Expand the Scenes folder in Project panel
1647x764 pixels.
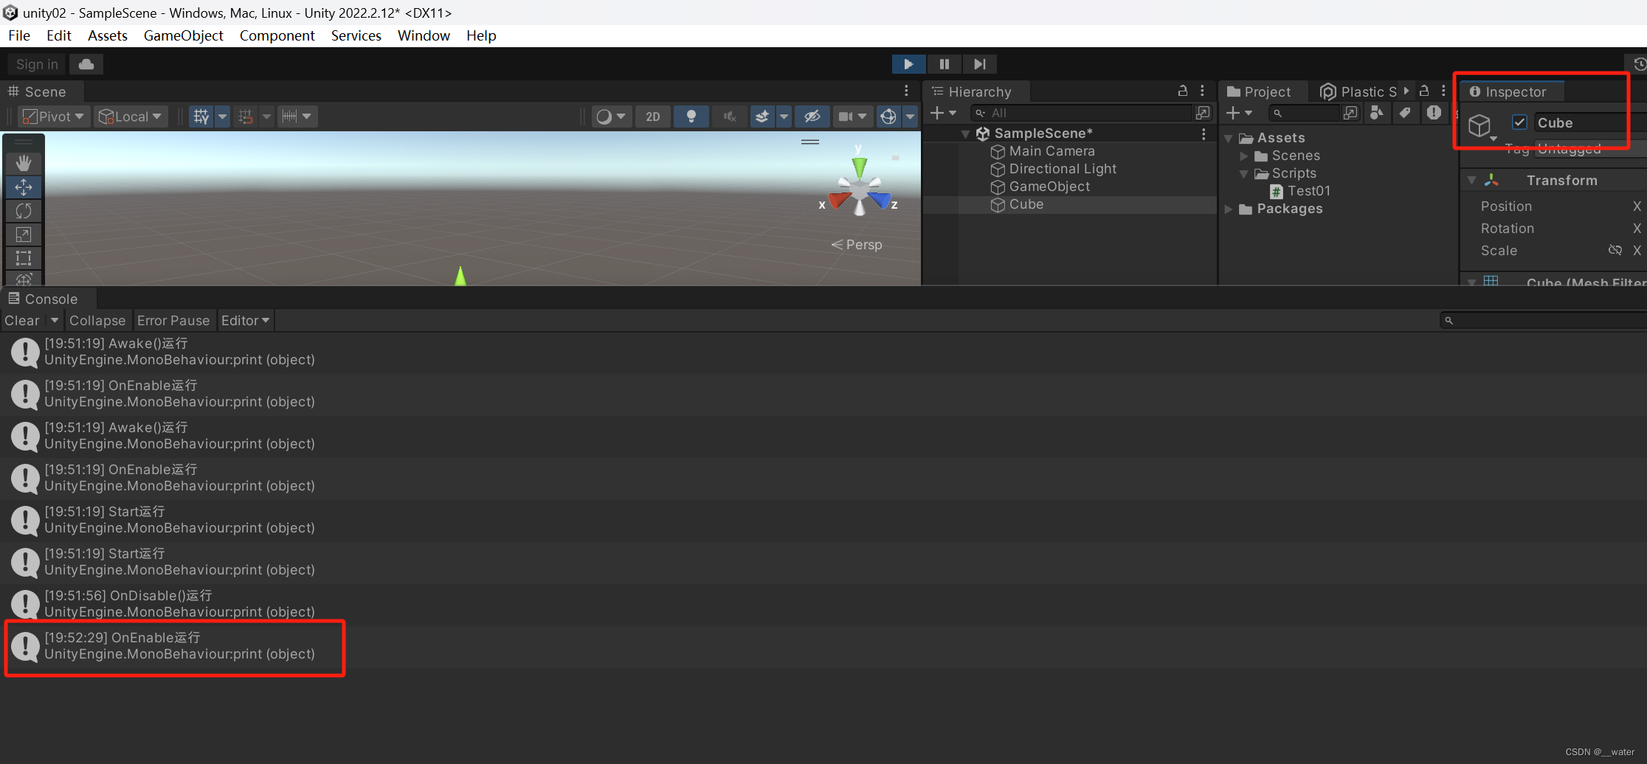click(1245, 156)
